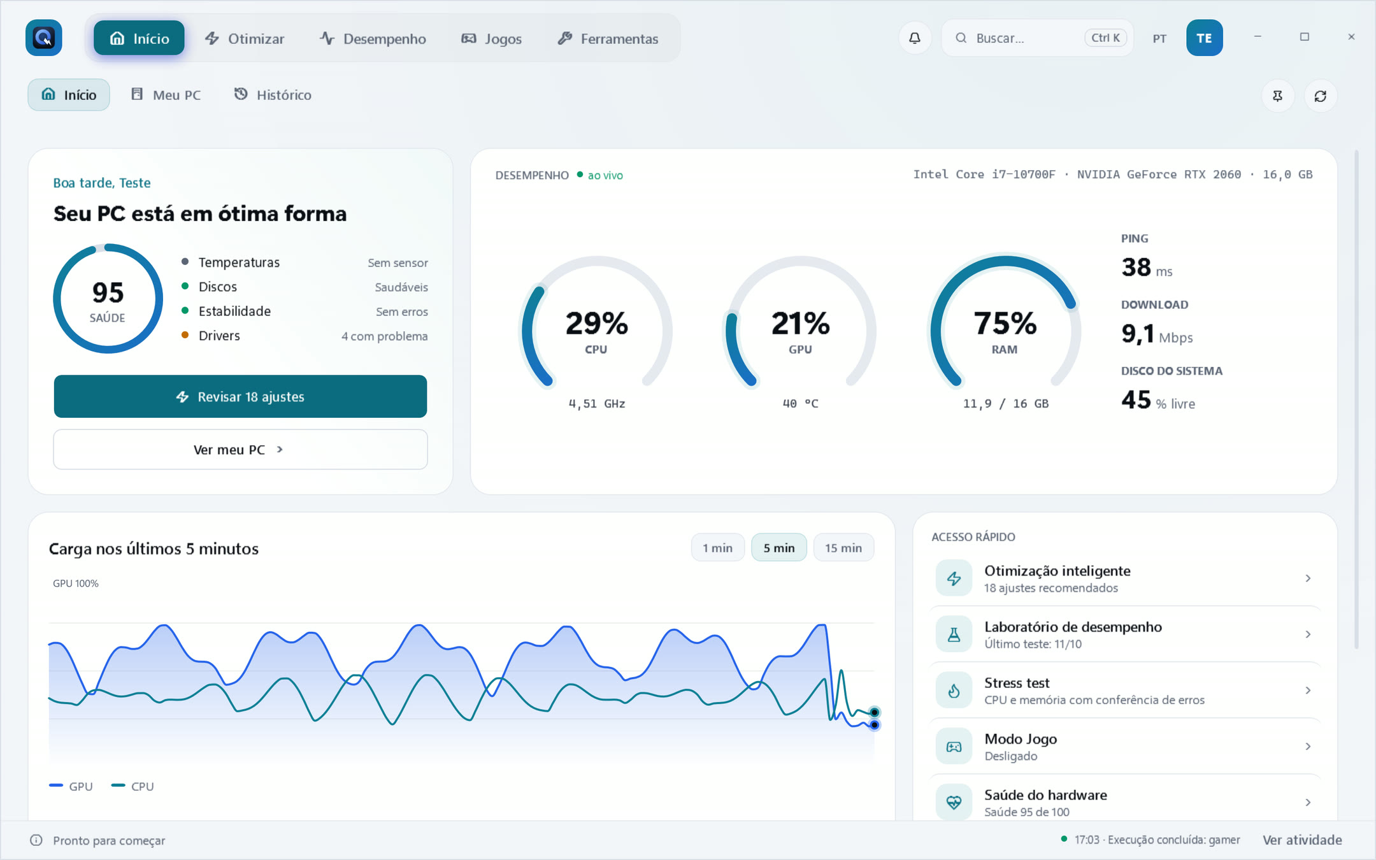This screenshot has width=1376, height=860.
Task: Switch to the Jogos tab
Action: [491, 39]
